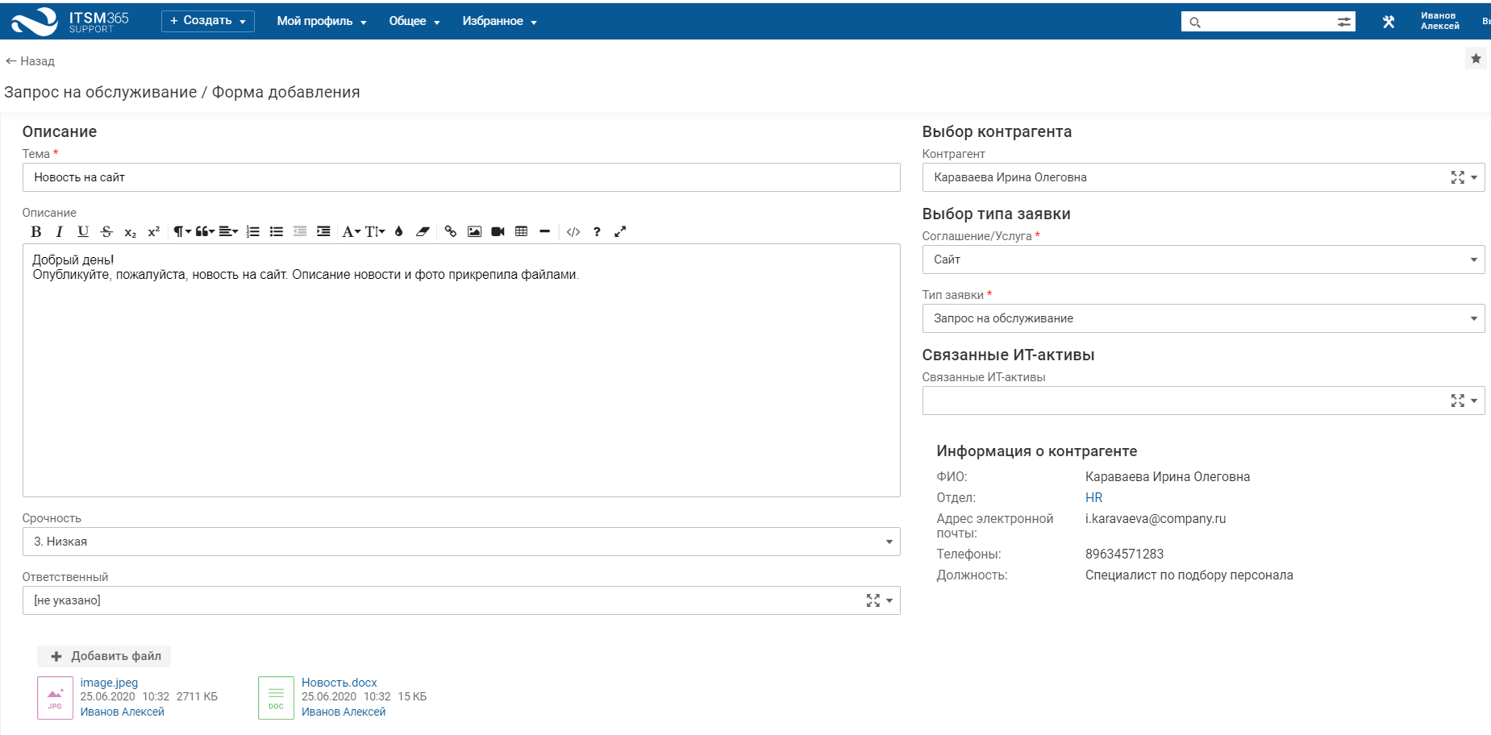Screen dimensions: 1491x735
Task: Insert hyperlink in description
Action: click(451, 232)
